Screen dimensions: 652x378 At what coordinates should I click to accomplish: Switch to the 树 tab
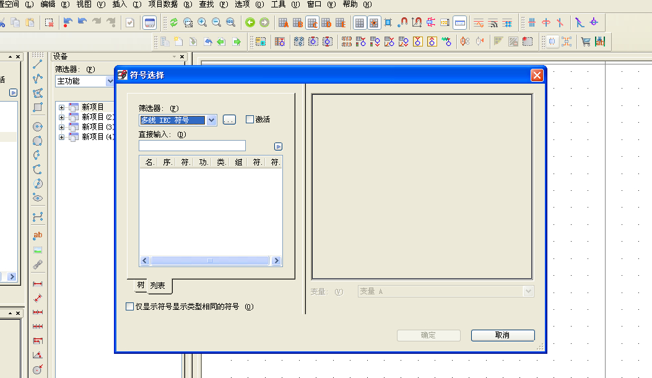click(141, 285)
